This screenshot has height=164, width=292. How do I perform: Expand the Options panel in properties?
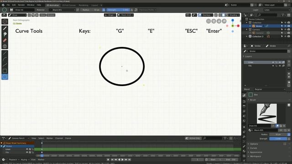coord(254,144)
